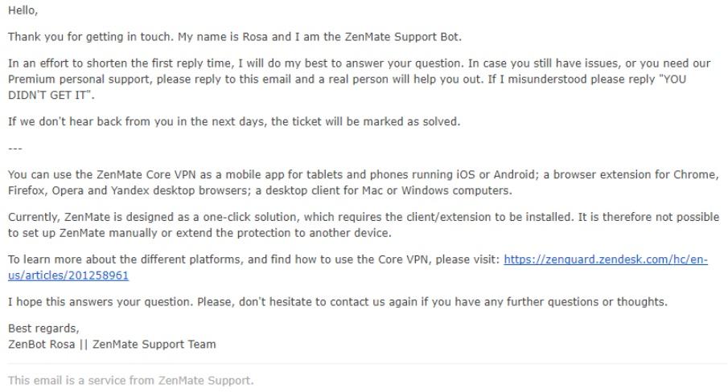Click the 'Hello,' greeting line
728x392 pixels.
[x=23, y=10]
